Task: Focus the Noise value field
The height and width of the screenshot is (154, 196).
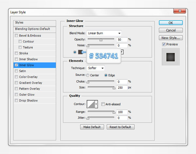Action: (122, 46)
